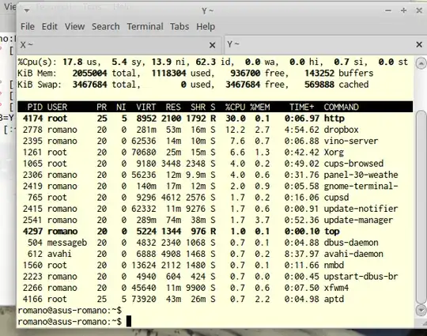Open the Search menu
The image size is (427, 336).
coord(105,26)
